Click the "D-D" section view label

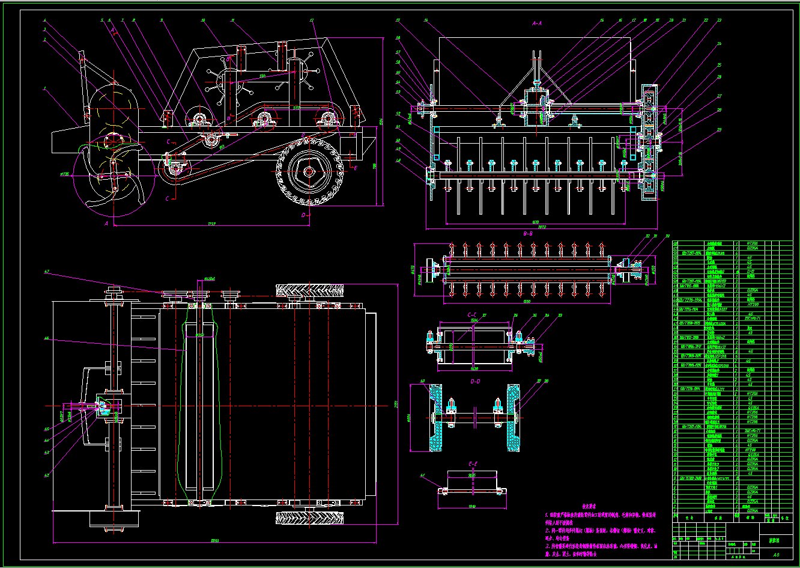click(x=474, y=381)
